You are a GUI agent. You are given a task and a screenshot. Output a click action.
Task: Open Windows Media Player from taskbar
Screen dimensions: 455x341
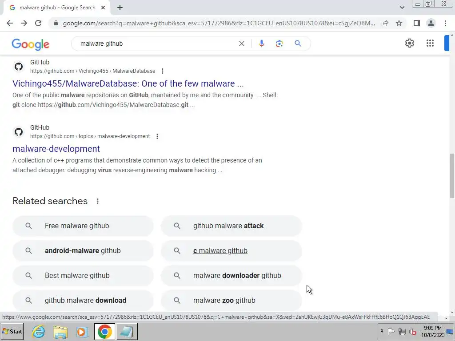(82, 332)
